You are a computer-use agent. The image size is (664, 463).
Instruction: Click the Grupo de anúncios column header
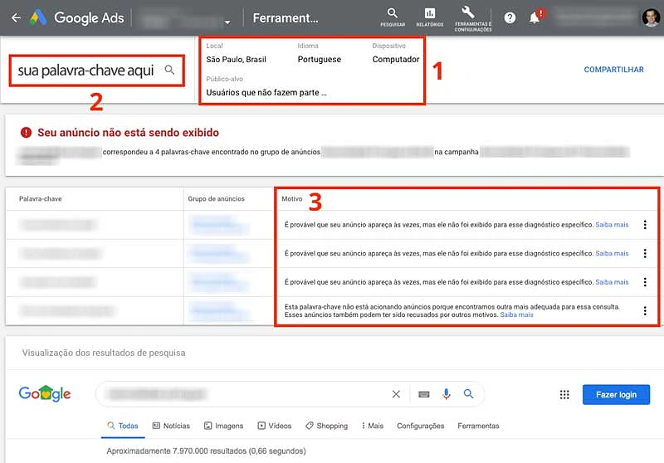click(x=216, y=199)
